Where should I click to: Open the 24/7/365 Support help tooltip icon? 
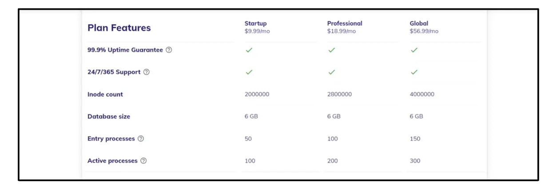[147, 72]
